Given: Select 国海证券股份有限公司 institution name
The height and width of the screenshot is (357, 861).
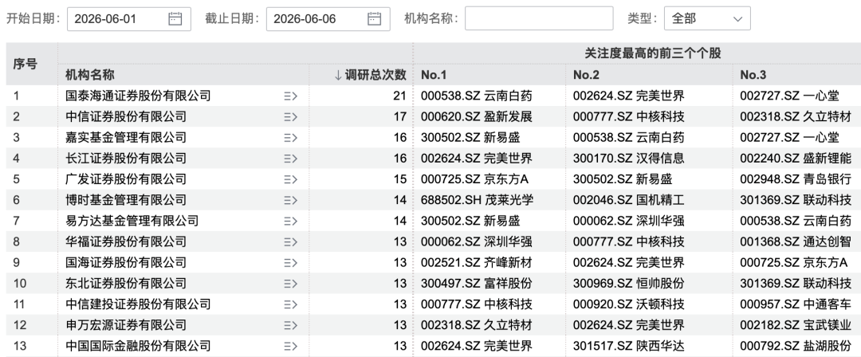Looking at the screenshot, I should [126, 263].
